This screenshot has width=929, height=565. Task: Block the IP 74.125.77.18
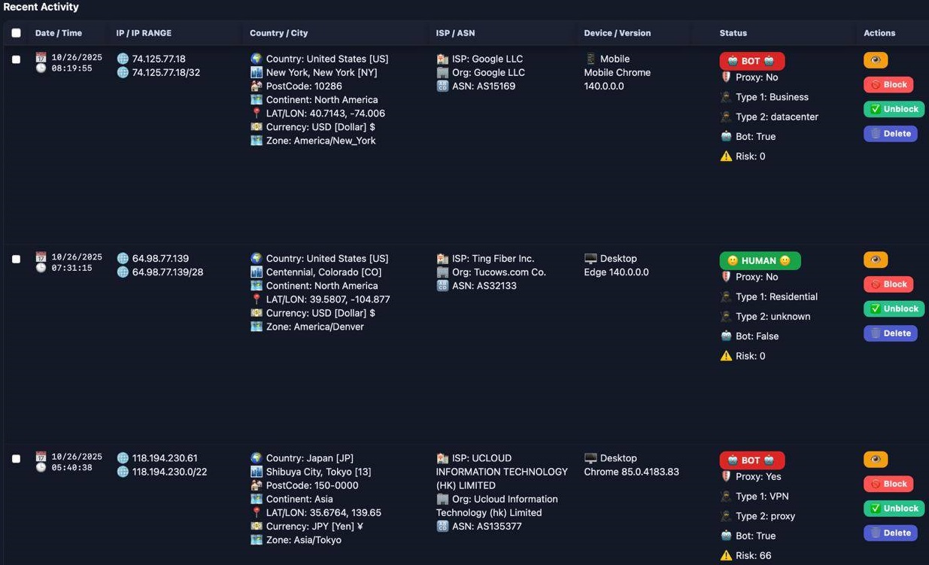coord(888,84)
